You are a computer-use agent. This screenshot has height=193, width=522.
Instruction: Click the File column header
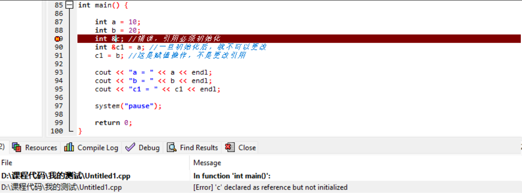[7, 163]
